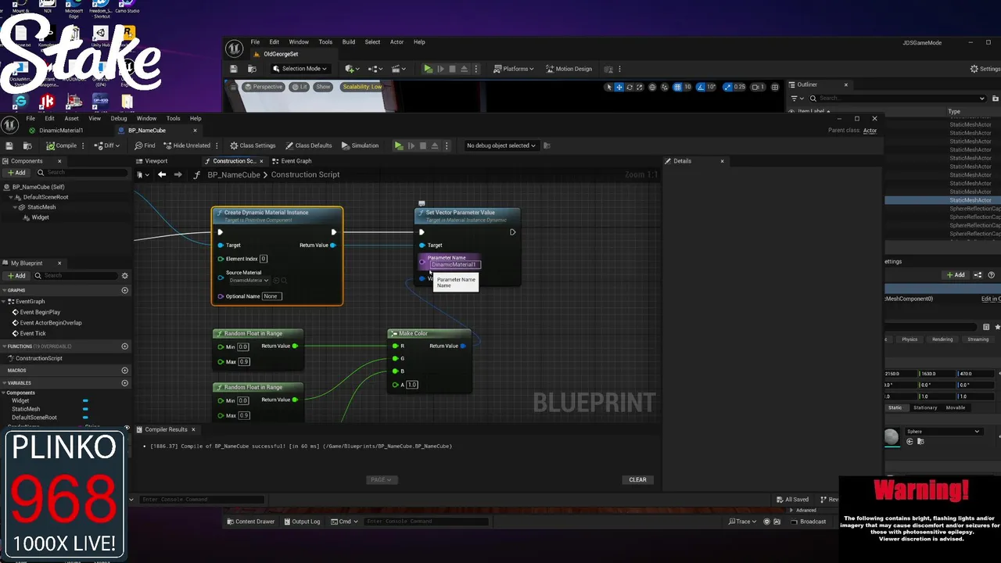The image size is (1001, 563).
Task: Collapse DefaultSceneRoot in Components tree
Action: click(12, 197)
